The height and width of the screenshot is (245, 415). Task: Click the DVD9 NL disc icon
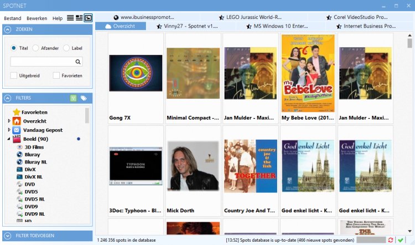[x=19, y=214]
